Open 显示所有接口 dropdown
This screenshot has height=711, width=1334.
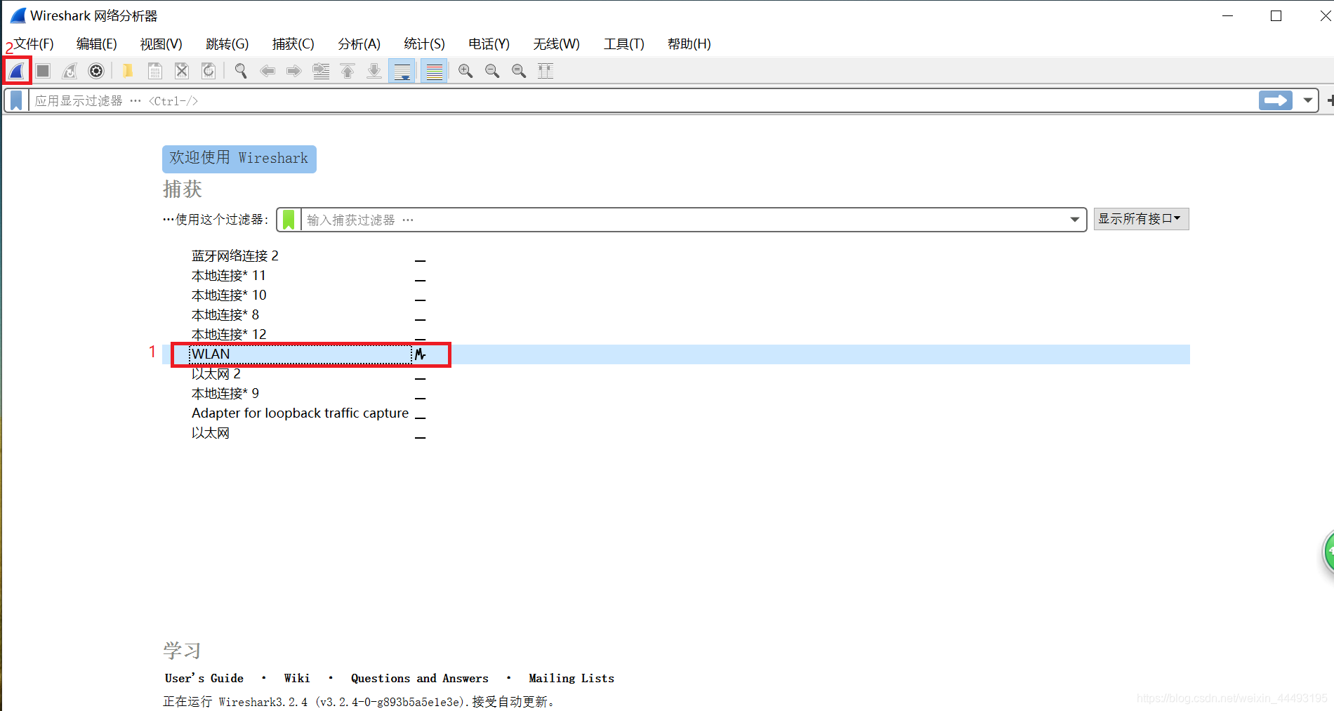tap(1141, 219)
